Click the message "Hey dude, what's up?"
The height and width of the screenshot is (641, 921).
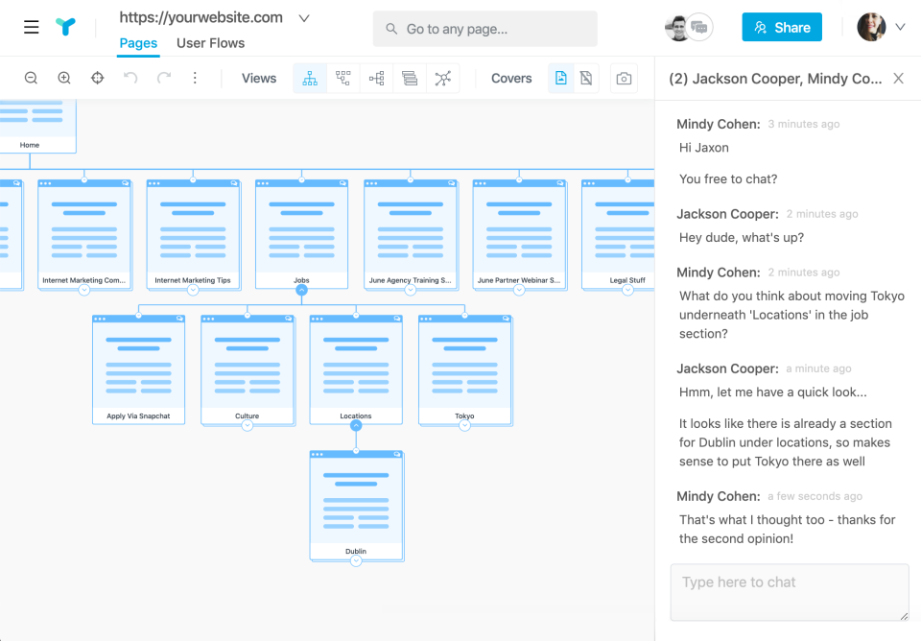742,237
